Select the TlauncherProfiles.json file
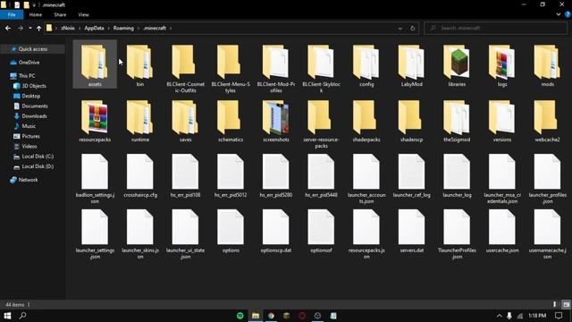Image resolution: width=572 pixels, height=322 pixels. (457, 233)
